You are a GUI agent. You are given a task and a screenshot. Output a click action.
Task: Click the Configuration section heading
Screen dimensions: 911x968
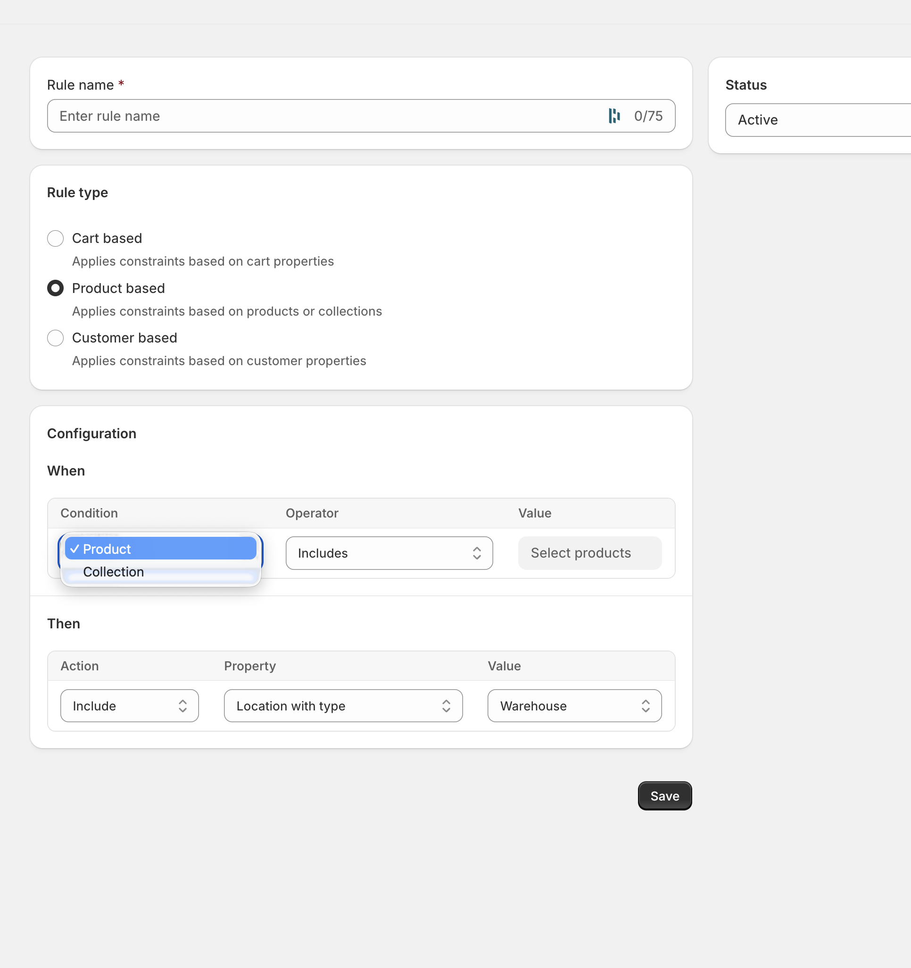click(91, 433)
